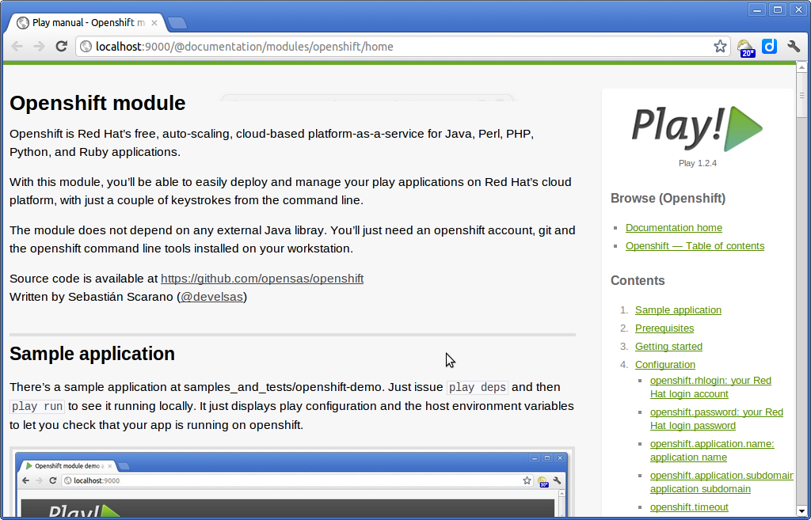Viewport: 811px width, 520px height.
Task: Jump to Sample application in Contents
Action: coord(678,310)
